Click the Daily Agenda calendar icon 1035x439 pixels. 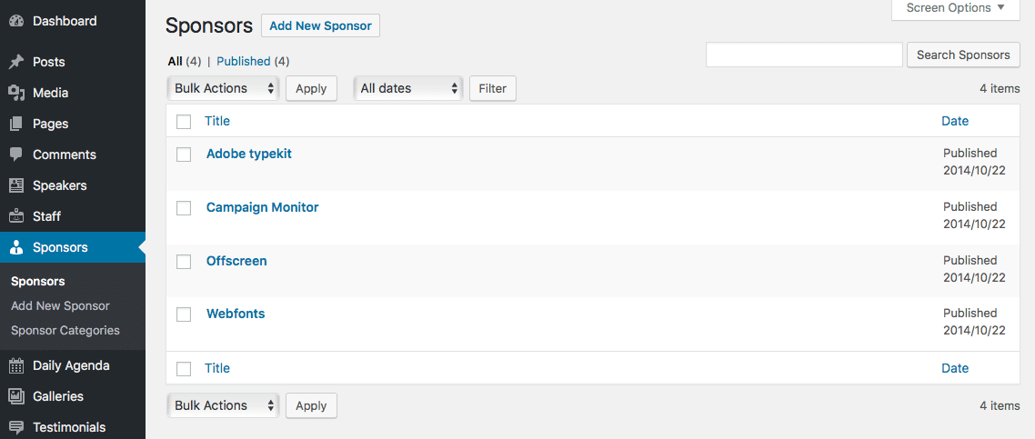pyautogui.click(x=16, y=365)
